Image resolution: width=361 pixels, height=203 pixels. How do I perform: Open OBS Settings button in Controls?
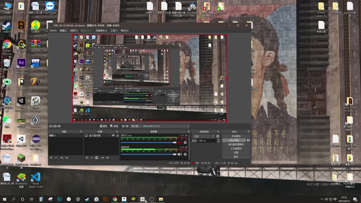coord(236,153)
